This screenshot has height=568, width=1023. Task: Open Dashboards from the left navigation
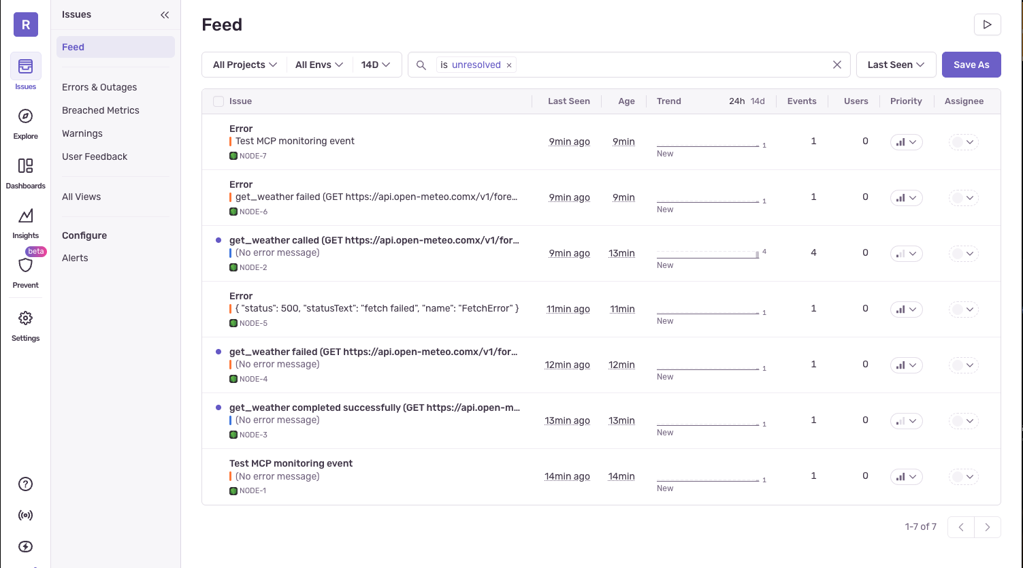pos(25,170)
